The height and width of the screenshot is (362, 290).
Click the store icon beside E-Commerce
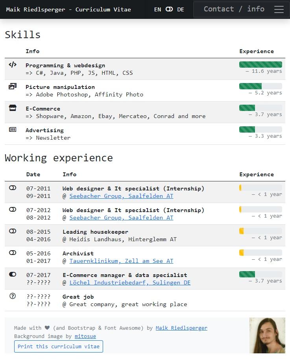(13, 108)
